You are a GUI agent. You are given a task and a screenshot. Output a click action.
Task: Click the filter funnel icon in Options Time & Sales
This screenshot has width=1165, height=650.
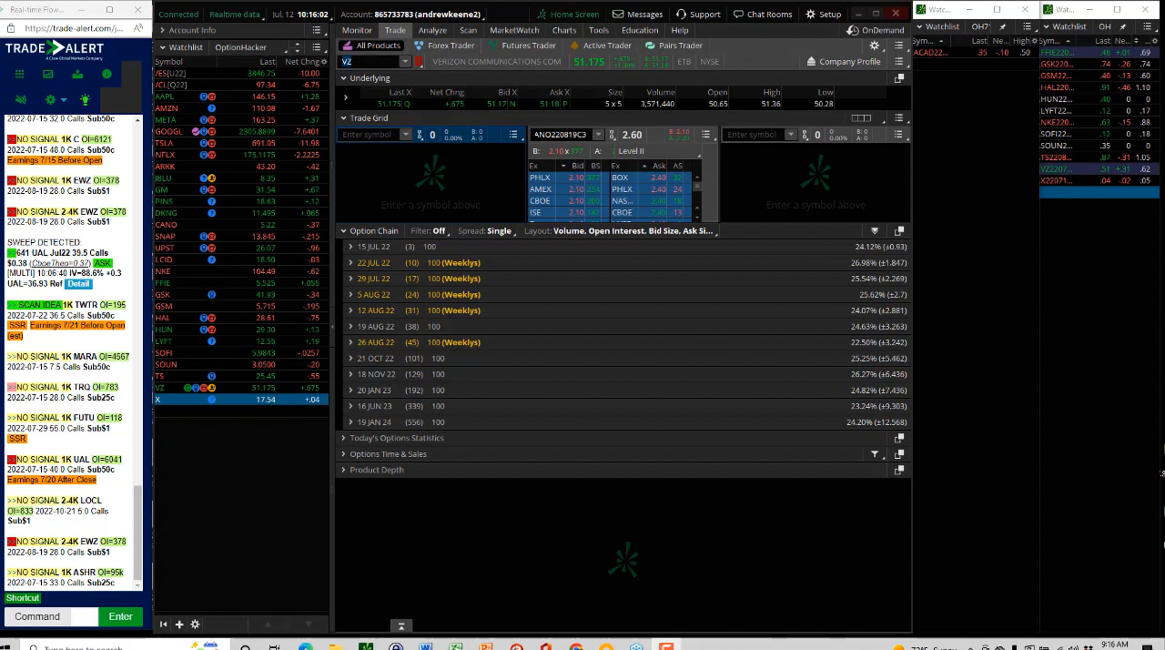pos(874,454)
